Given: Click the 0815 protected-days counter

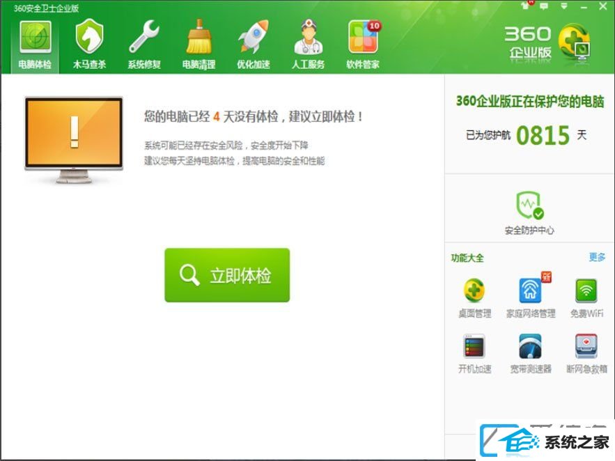Looking at the screenshot, I should pyautogui.click(x=543, y=135).
